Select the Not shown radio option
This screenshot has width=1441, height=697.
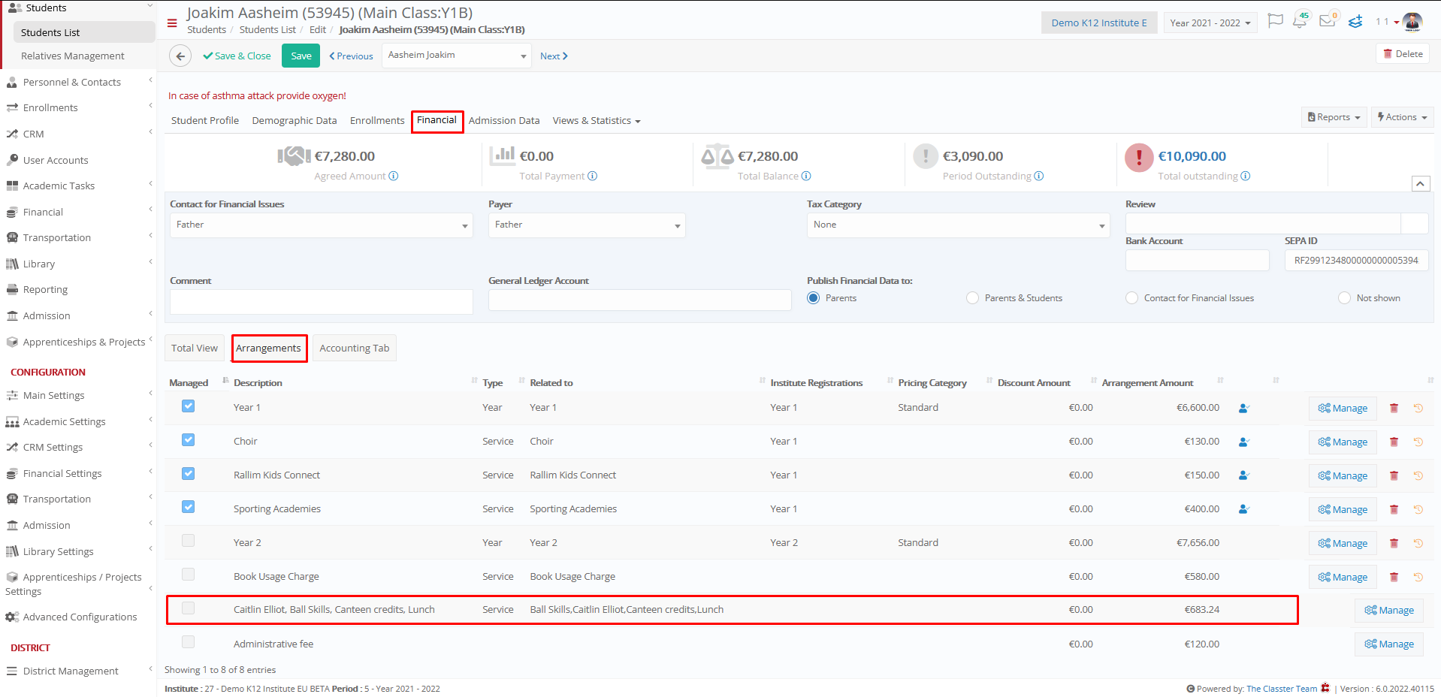1345,298
